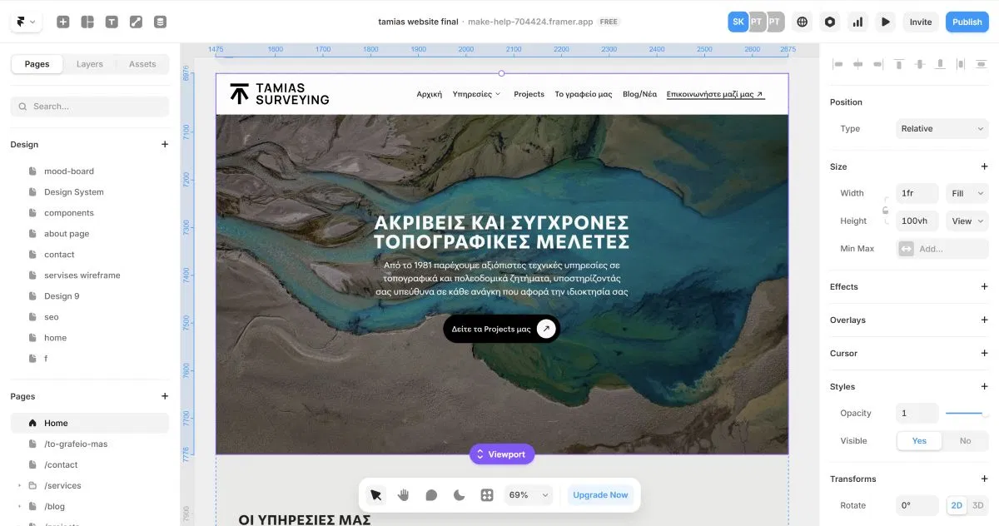Select the comment bubble tool

[431, 495]
